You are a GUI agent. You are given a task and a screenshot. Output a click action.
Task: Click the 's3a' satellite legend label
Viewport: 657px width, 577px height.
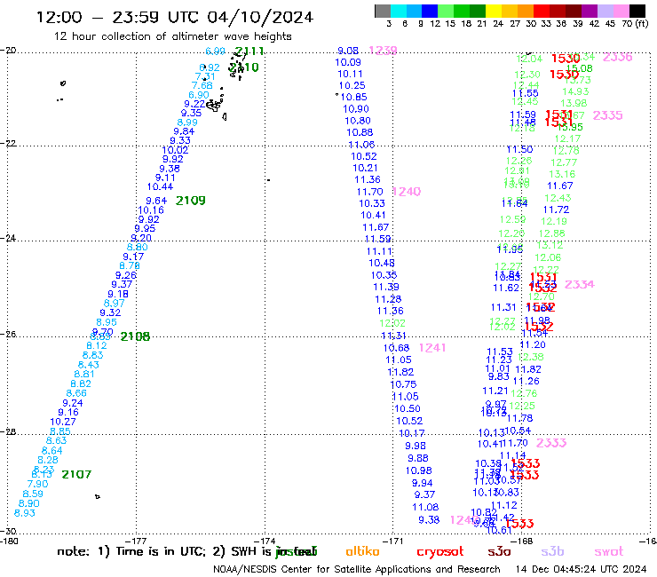(x=499, y=552)
